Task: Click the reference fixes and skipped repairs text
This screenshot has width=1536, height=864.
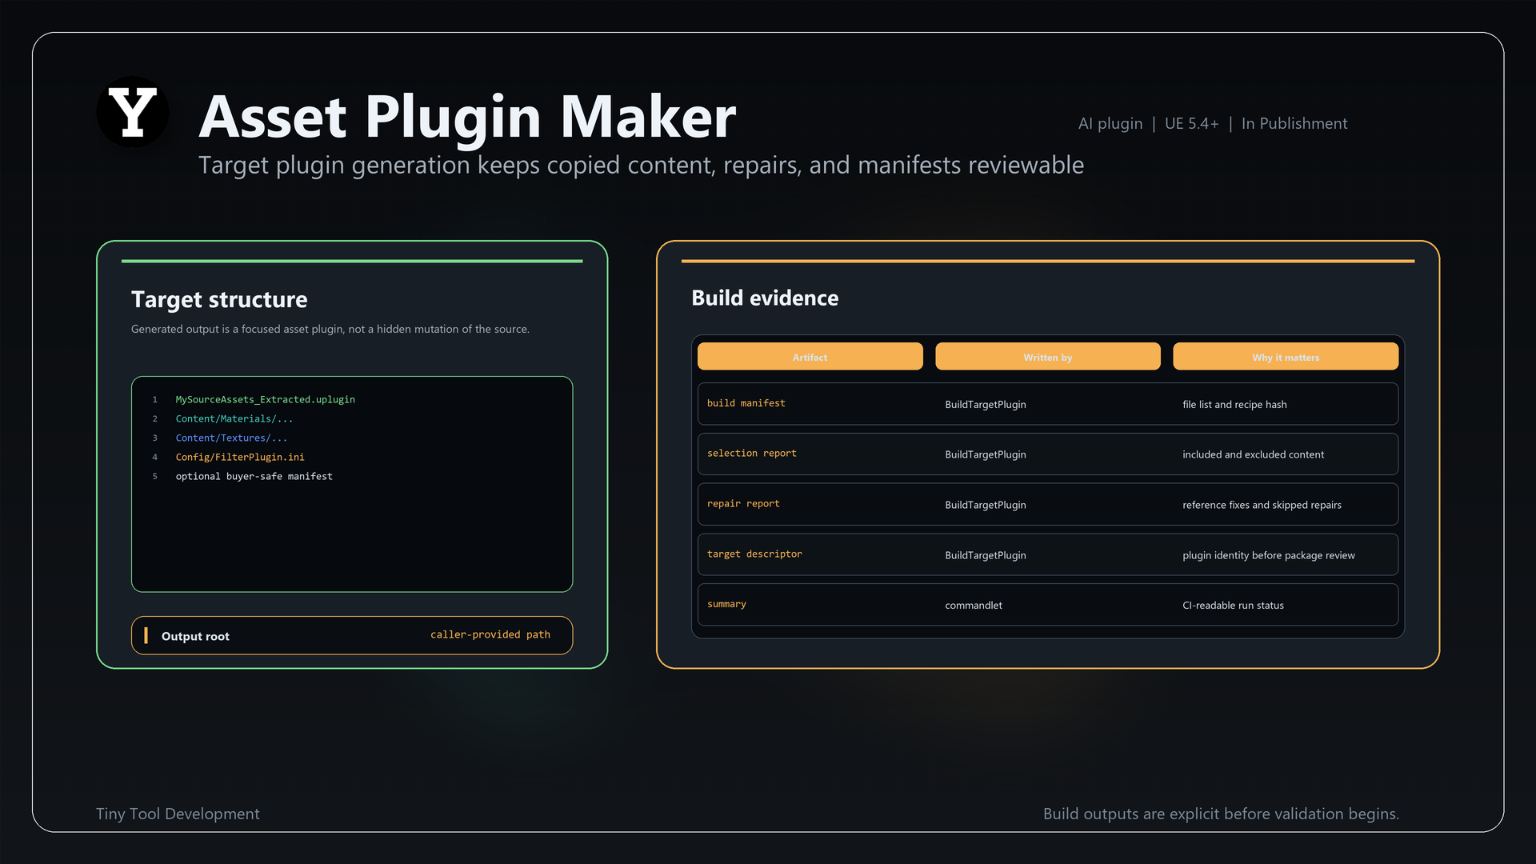Action: click(1262, 505)
